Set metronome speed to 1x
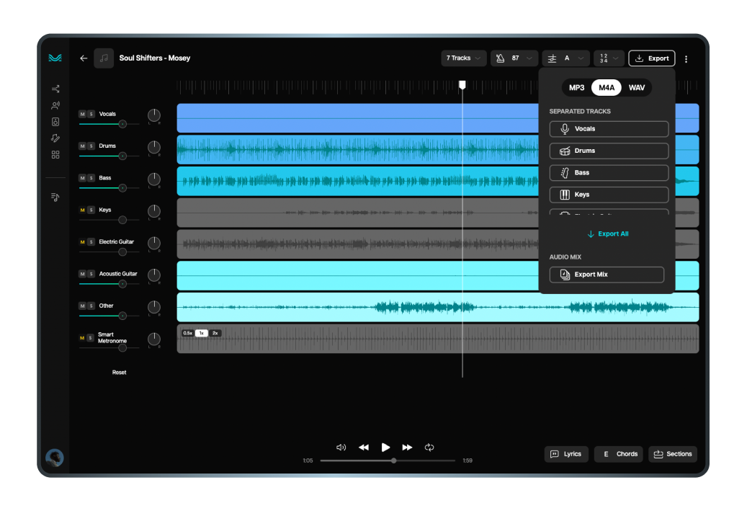Viewport: 747px width, 511px height. (202, 333)
